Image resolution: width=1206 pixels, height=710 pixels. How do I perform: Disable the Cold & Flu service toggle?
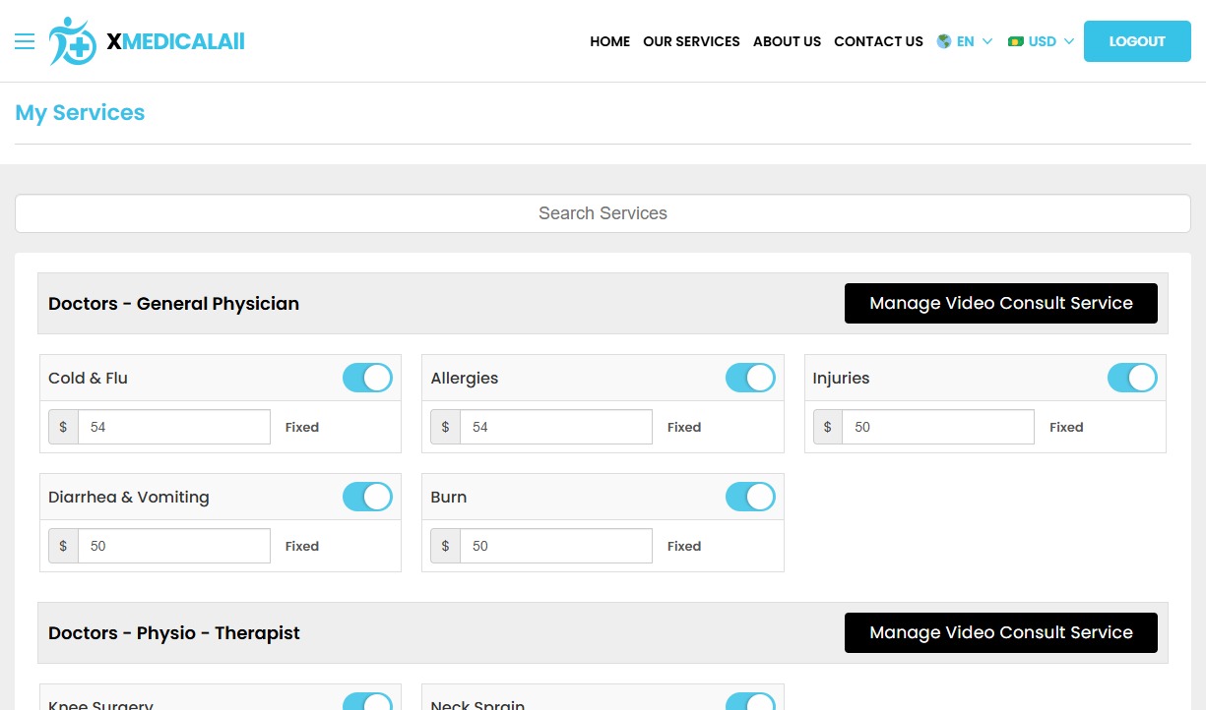(x=367, y=378)
